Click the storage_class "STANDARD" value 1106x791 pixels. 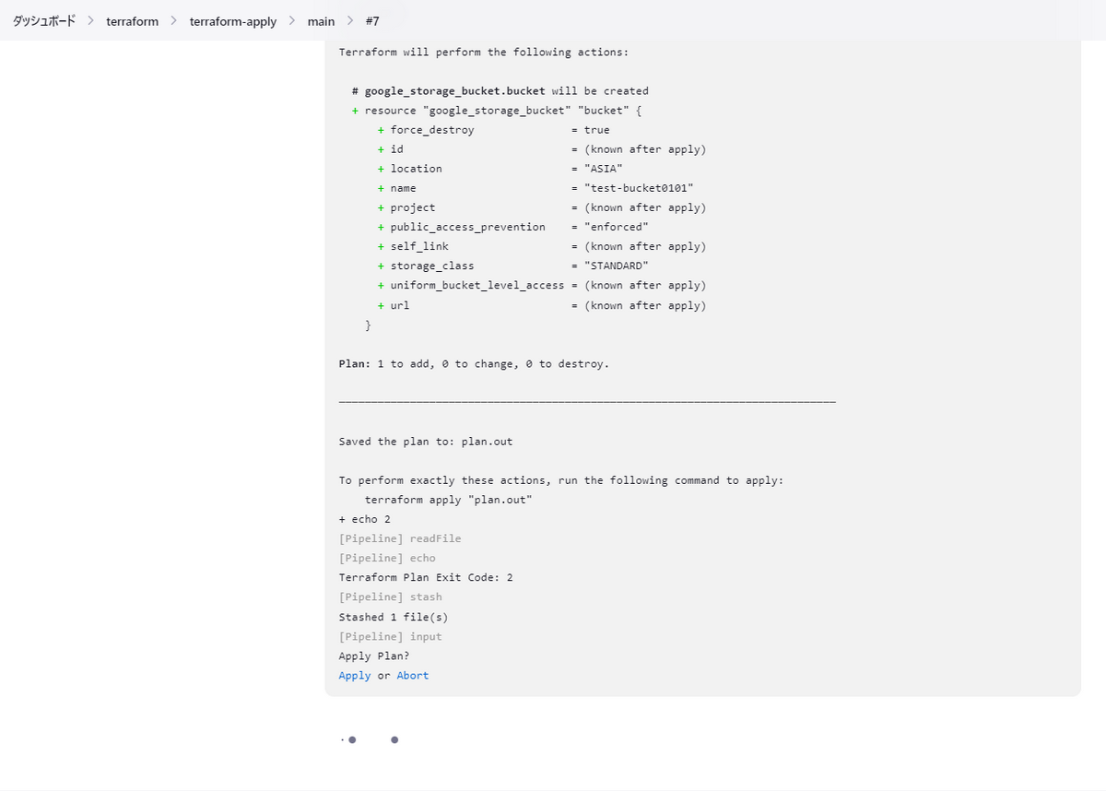[617, 266]
